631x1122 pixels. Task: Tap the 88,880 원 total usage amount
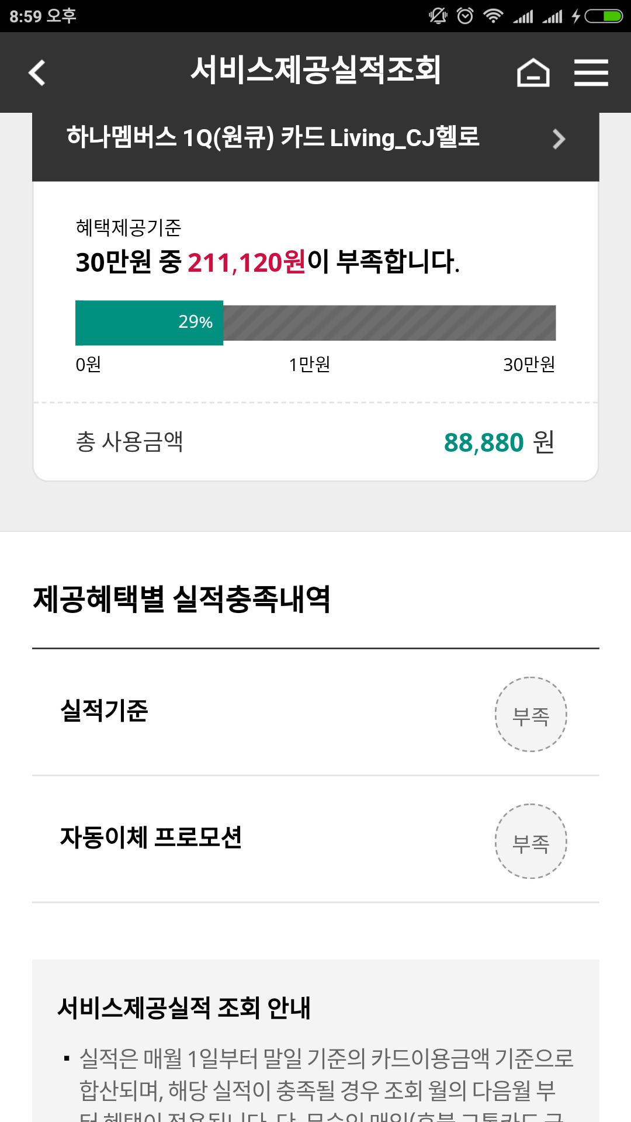[x=498, y=442]
